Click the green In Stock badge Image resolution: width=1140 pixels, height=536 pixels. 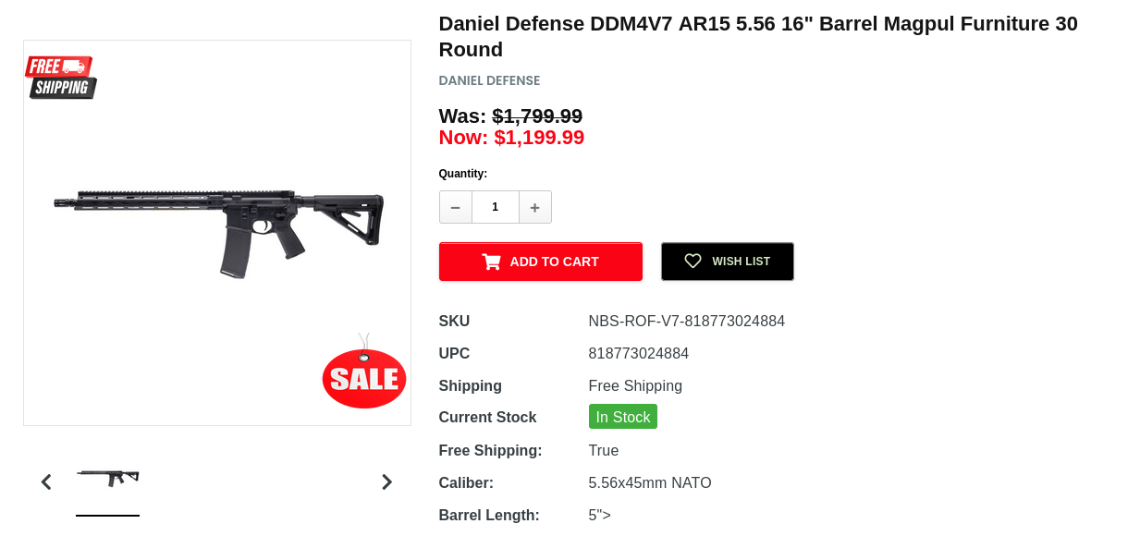[x=622, y=417]
